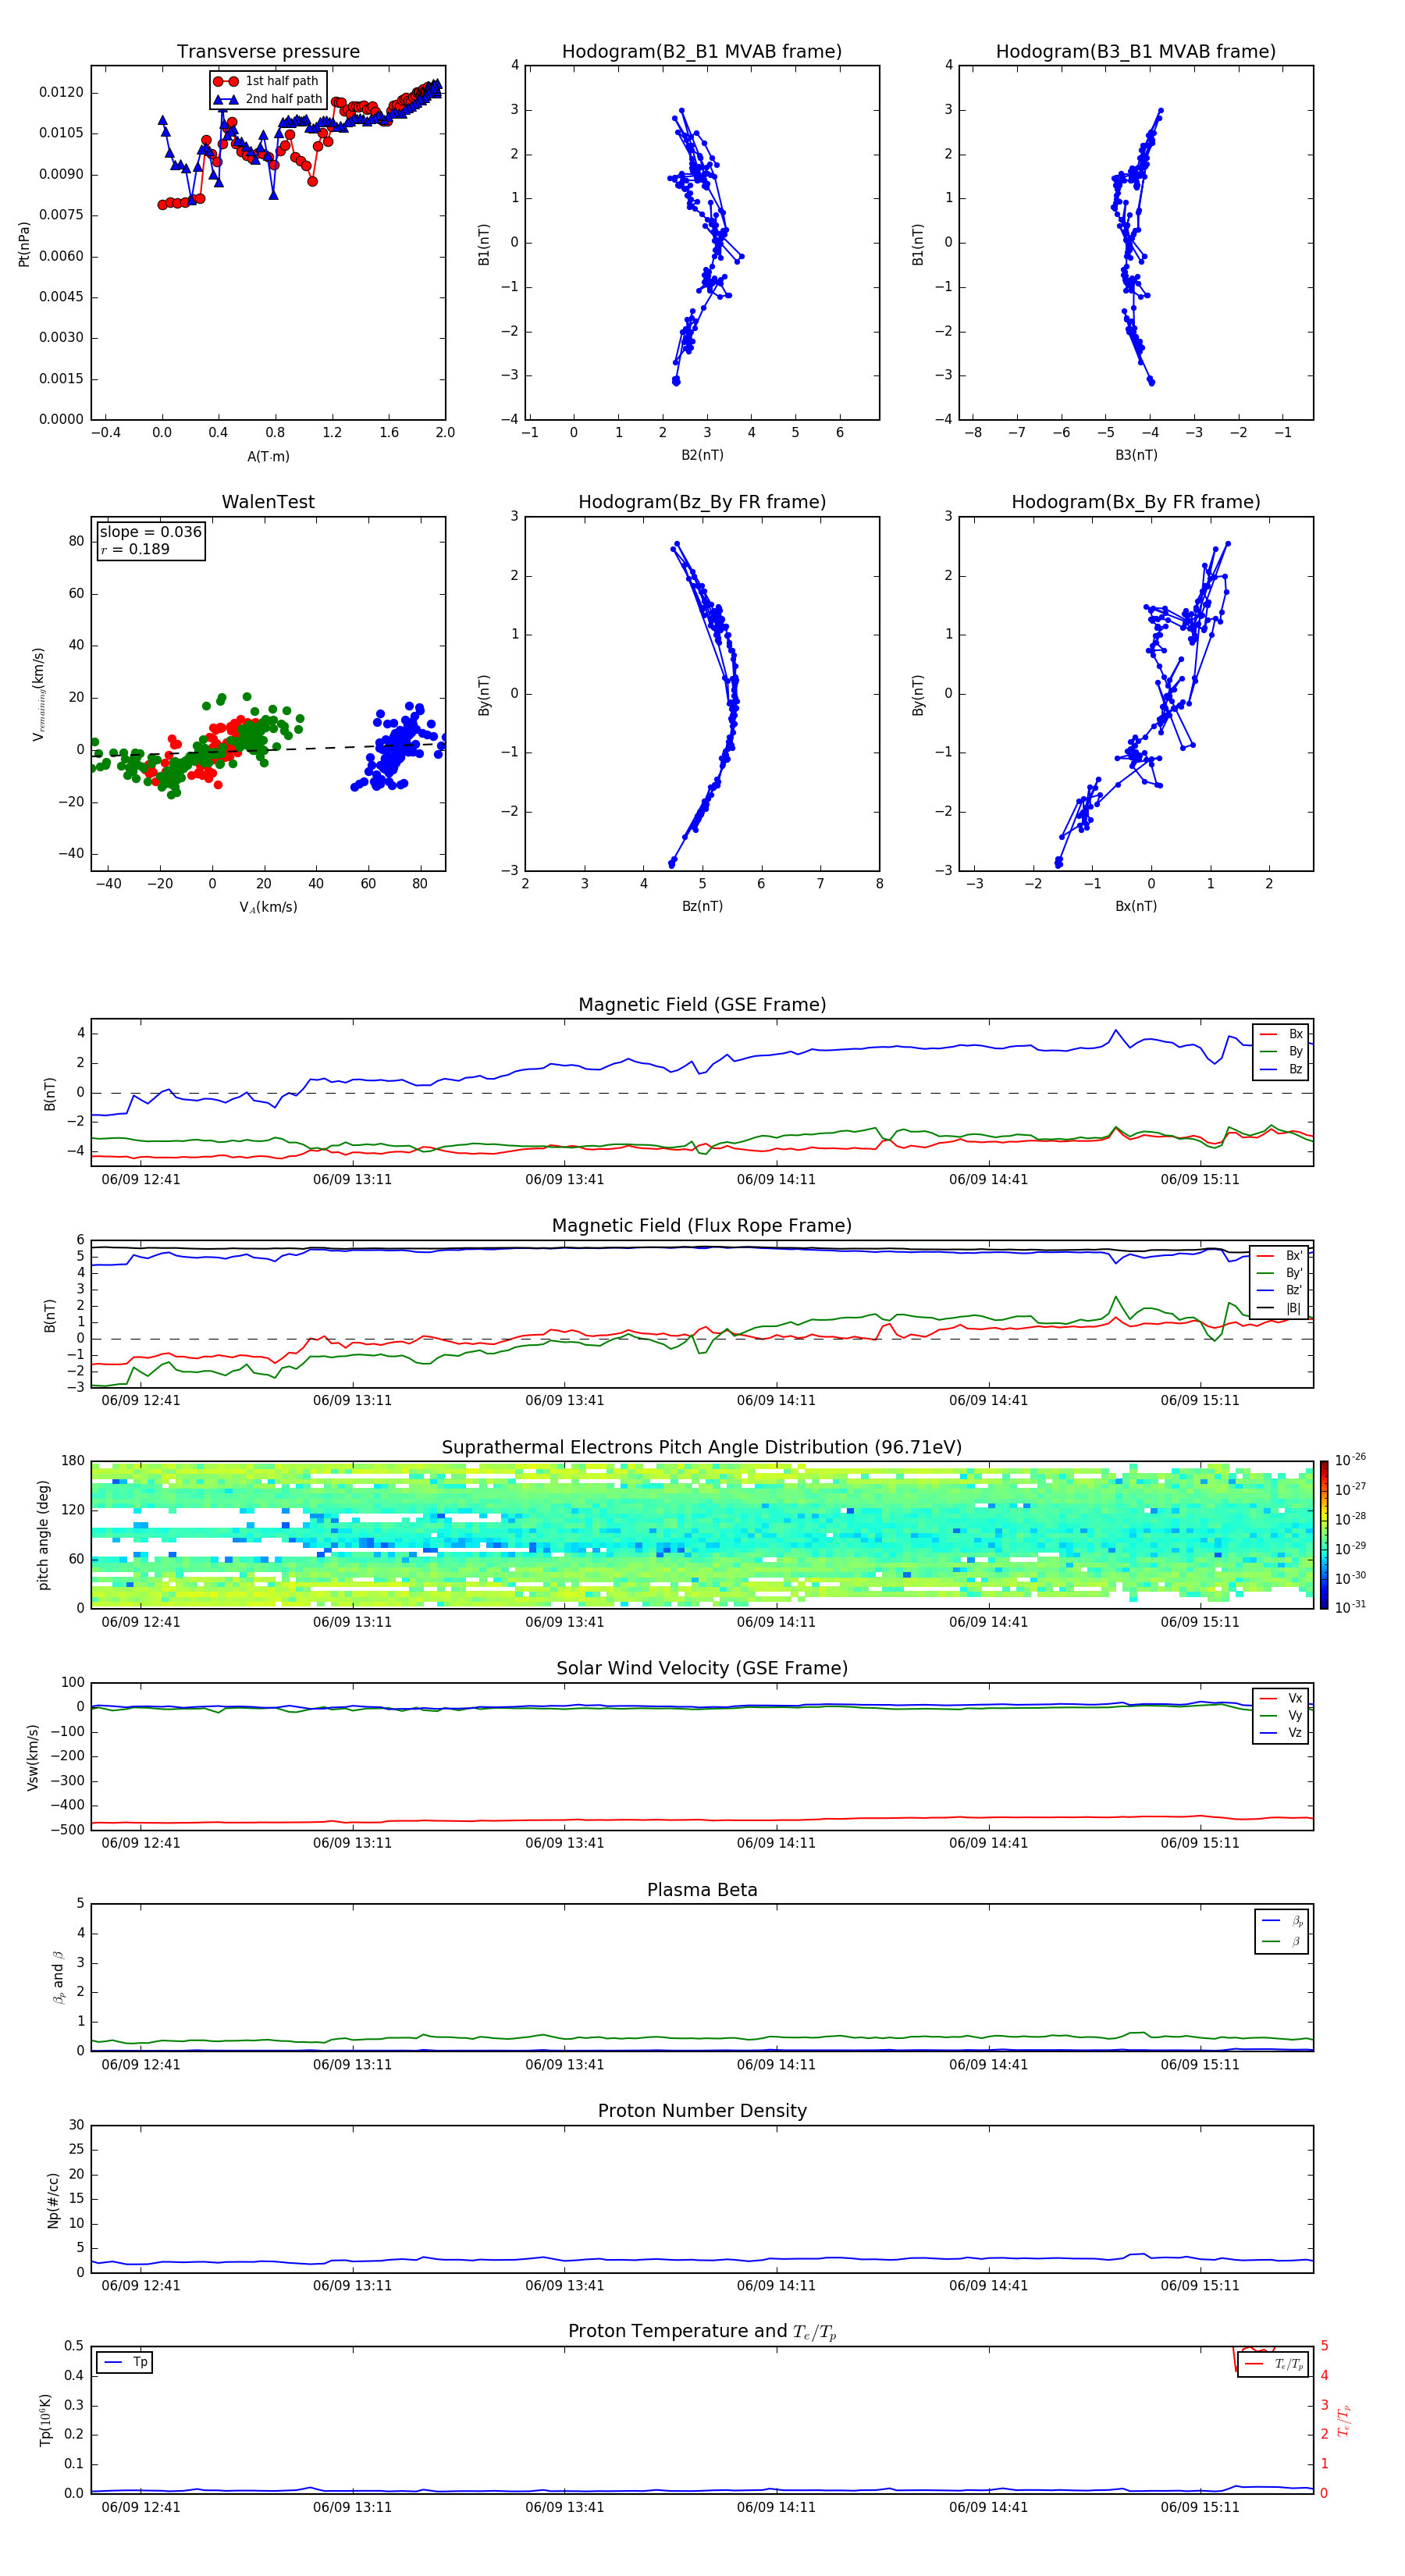
Task: Click the "Tp(10^6K)" y-axis label
Action: [x=45, y=2420]
